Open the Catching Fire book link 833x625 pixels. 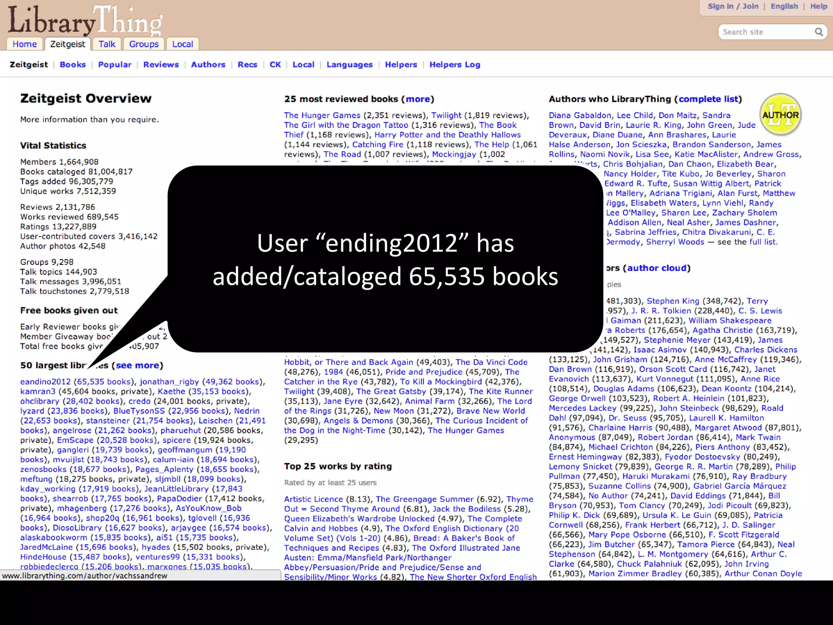tap(378, 144)
